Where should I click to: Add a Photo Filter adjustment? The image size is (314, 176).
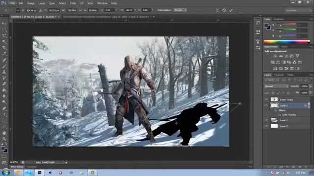point(289,62)
